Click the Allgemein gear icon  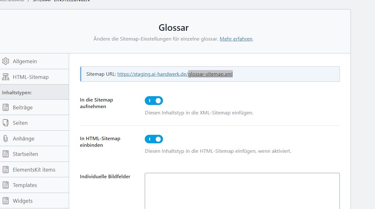5,61
